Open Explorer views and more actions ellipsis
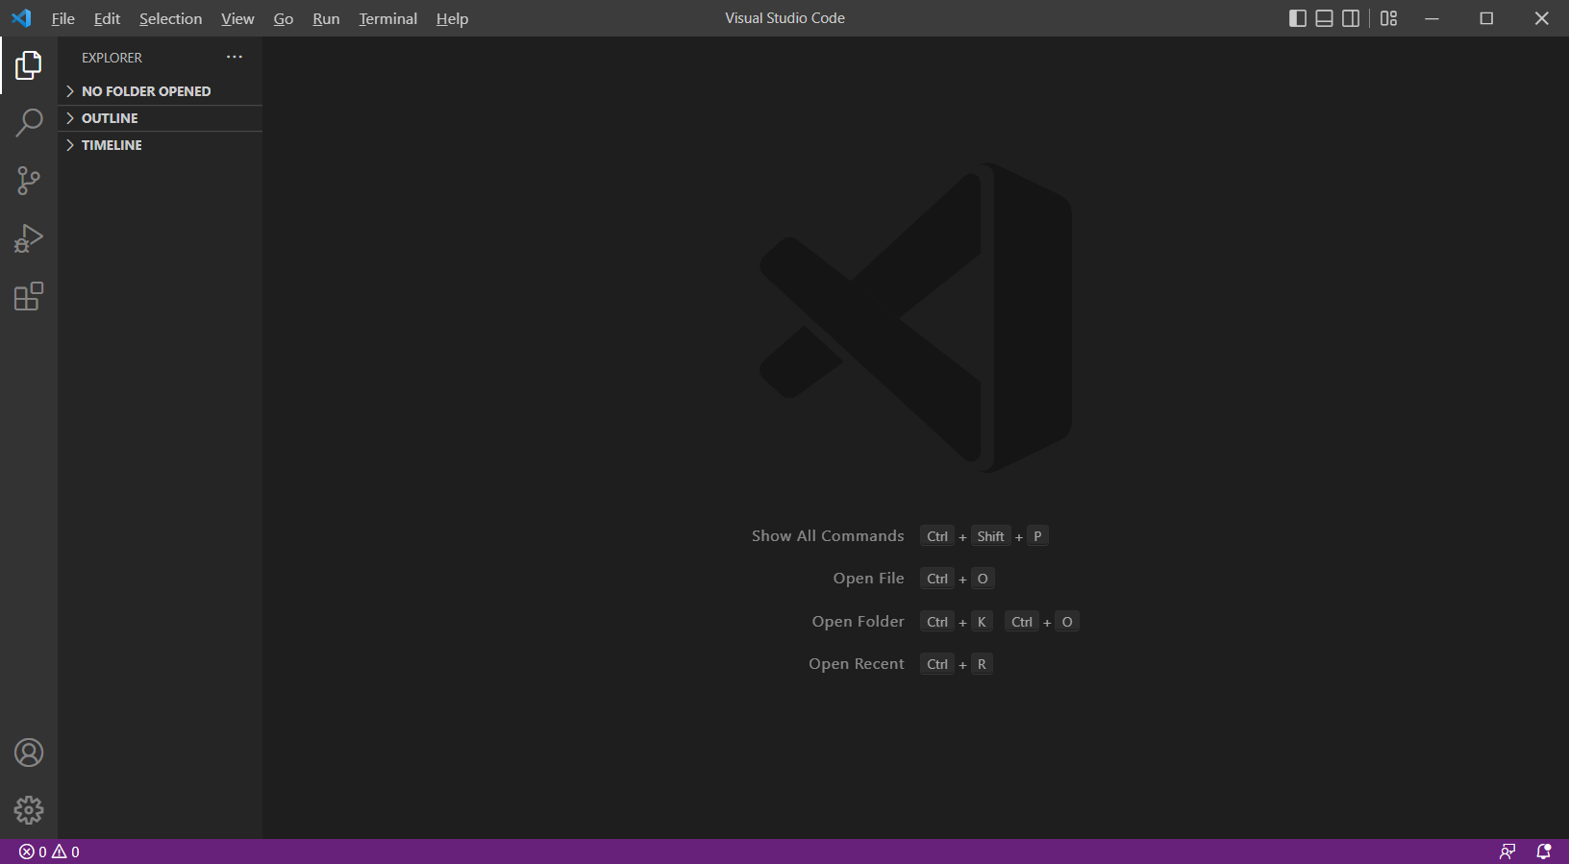 [235, 57]
